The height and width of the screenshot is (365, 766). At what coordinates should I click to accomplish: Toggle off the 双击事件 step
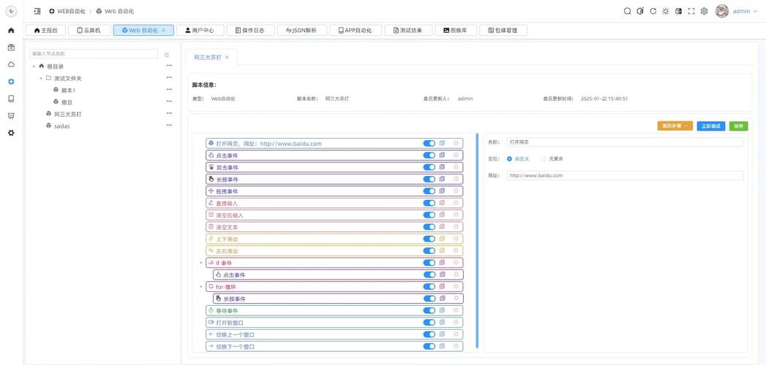click(429, 167)
